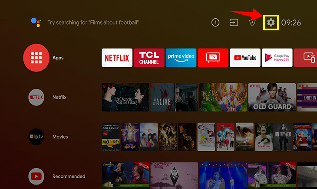Launch the TCL Channel app
Image resolution: width=317 pixels, height=189 pixels.
(x=149, y=58)
